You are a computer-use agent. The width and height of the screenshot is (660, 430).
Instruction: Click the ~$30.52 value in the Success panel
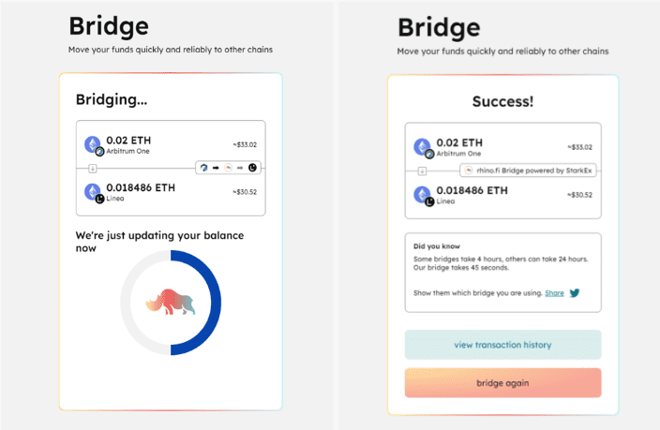[x=579, y=195]
